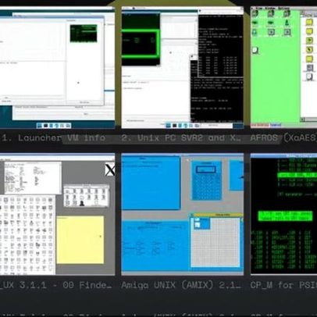The height and width of the screenshot is (317, 317).
Task: Click the calculator window in AMIX preview
Action: click(207, 180)
